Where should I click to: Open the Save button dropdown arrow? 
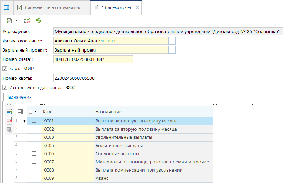17,21
